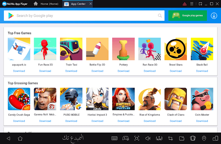Image resolution: width=221 pixels, height=144 pixels.
Task: Click Download under Clash of Clans
Action: pyautogui.click(x=176, y=121)
